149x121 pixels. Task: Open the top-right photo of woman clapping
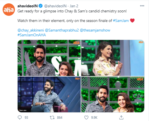click(113, 58)
